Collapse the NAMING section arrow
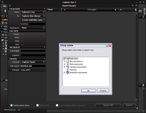The width and height of the screenshot is (146, 113). tap(44, 59)
